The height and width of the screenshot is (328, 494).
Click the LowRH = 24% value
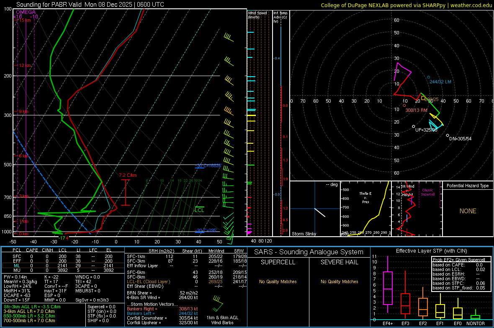pos(18,286)
